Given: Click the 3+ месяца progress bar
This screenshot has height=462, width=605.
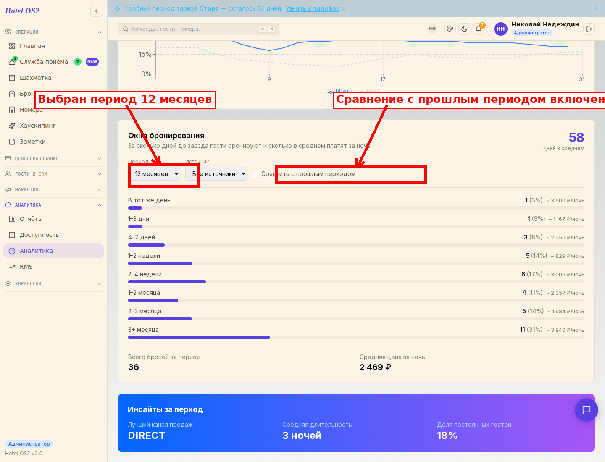Looking at the screenshot, I should (x=356, y=337).
